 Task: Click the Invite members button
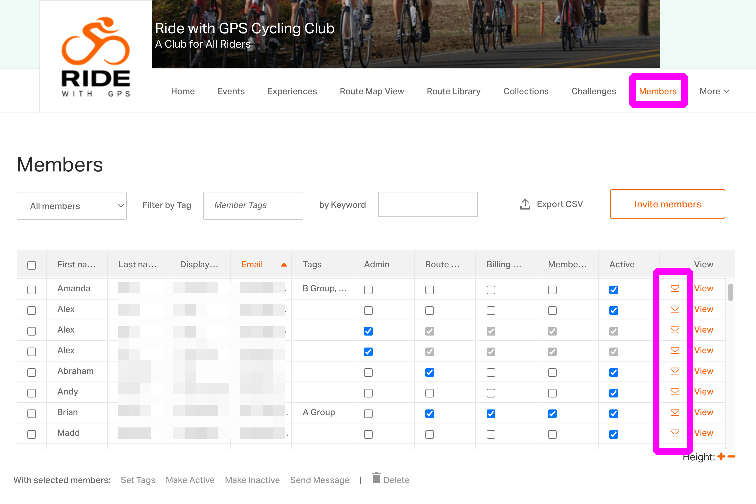[x=667, y=204]
